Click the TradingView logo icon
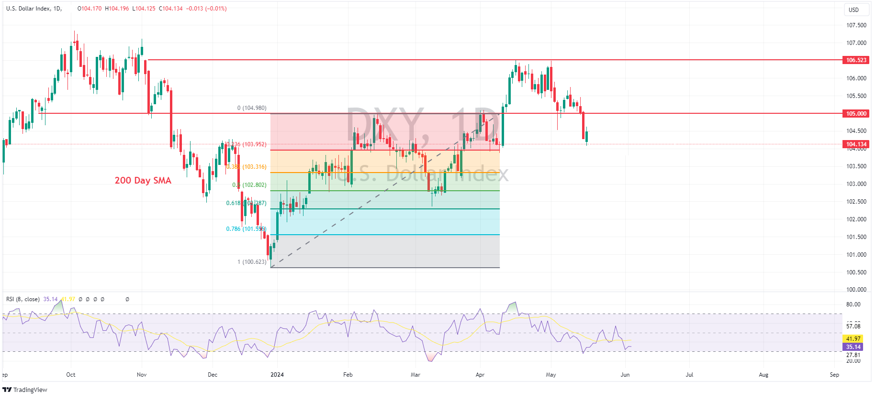The width and height of the screenshot is (876, 402). pyautogui.click(x=7, y=390)
